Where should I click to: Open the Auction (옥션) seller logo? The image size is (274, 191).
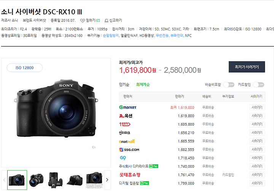(x=126, y=116)
